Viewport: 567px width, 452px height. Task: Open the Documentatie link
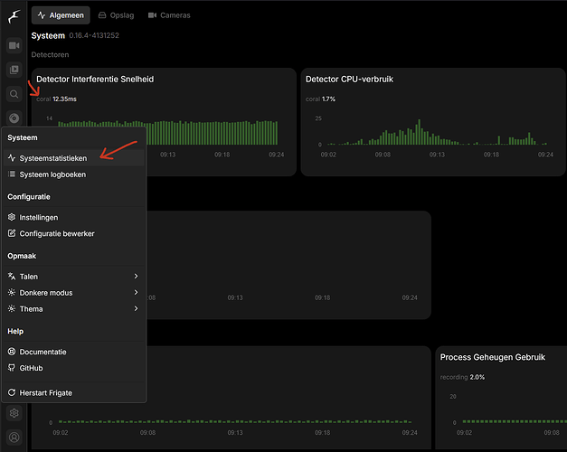tap(43, 352)
